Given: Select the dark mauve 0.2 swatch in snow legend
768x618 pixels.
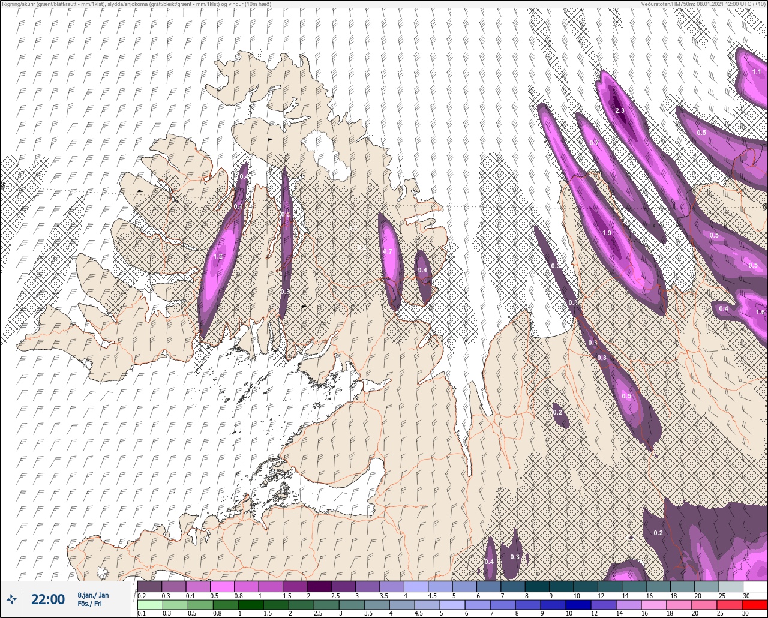Looking at the screenshot, I should [x=149, y=586].
